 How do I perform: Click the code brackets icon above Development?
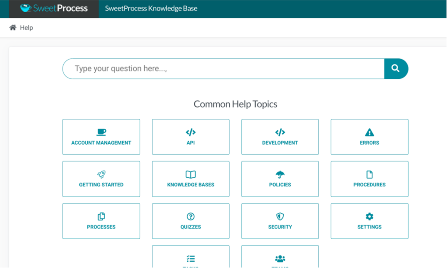pyautogui.click(x=280, y=132)
